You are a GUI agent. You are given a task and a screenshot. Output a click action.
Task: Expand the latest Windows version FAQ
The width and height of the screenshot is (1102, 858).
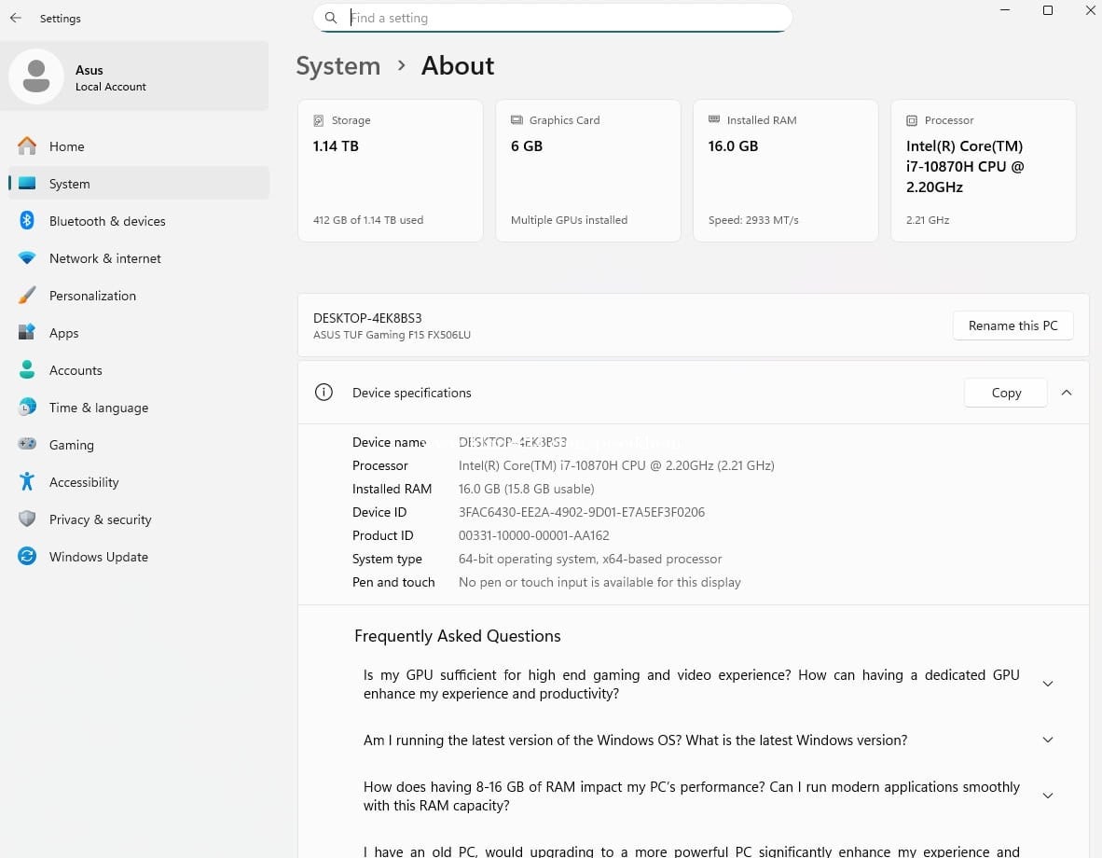1047,740
